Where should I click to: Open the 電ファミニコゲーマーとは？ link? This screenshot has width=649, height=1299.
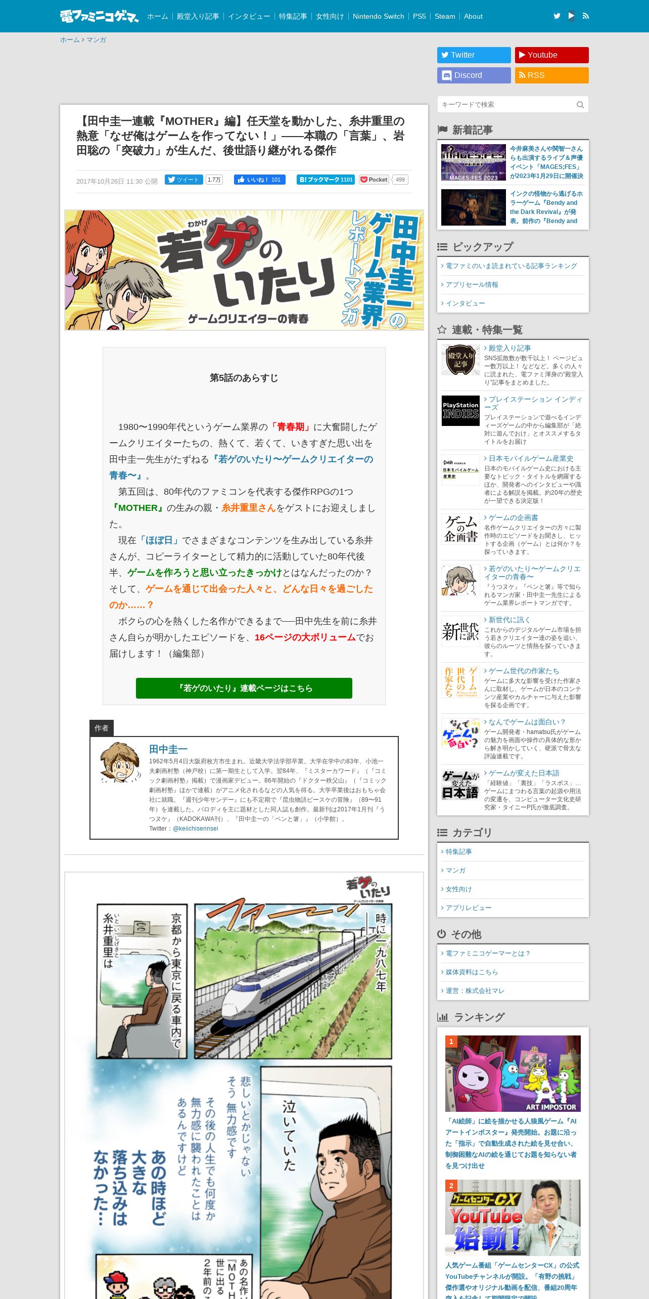pyautogui.click(x=488, y=954)
